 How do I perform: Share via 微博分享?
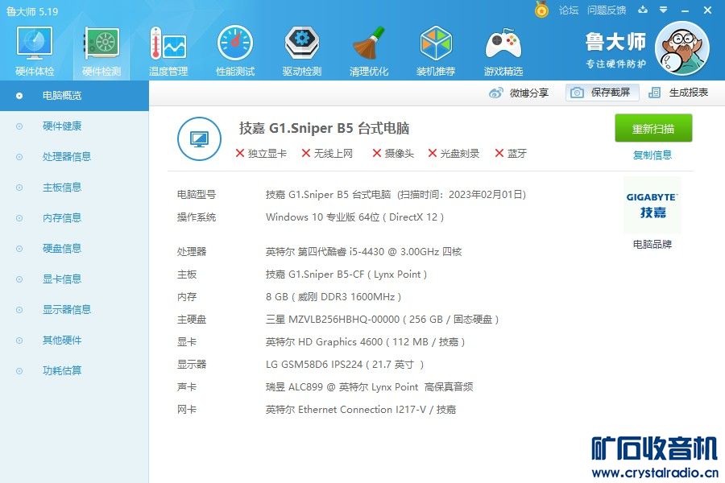(519, 93)
